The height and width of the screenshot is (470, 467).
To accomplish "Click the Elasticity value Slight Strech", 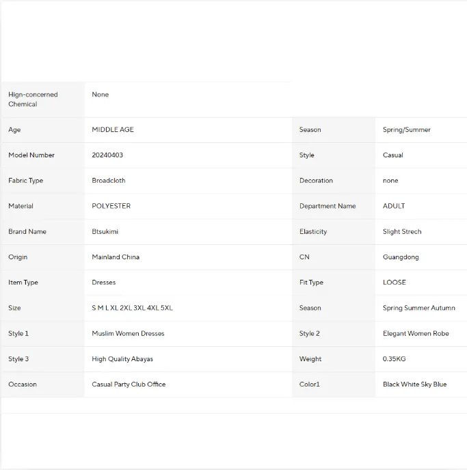I will tap(402, 231).
